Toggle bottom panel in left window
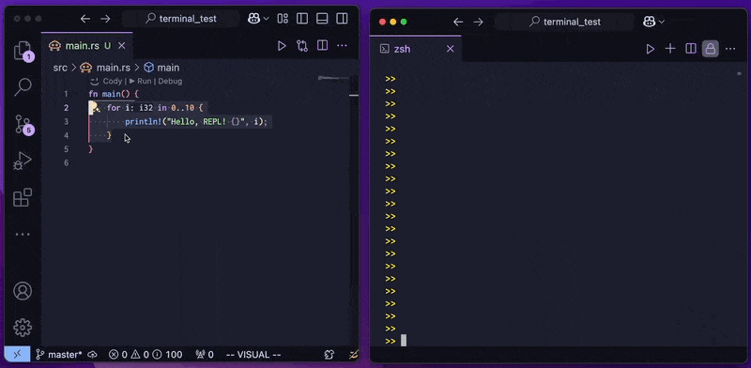 (322, 19)
